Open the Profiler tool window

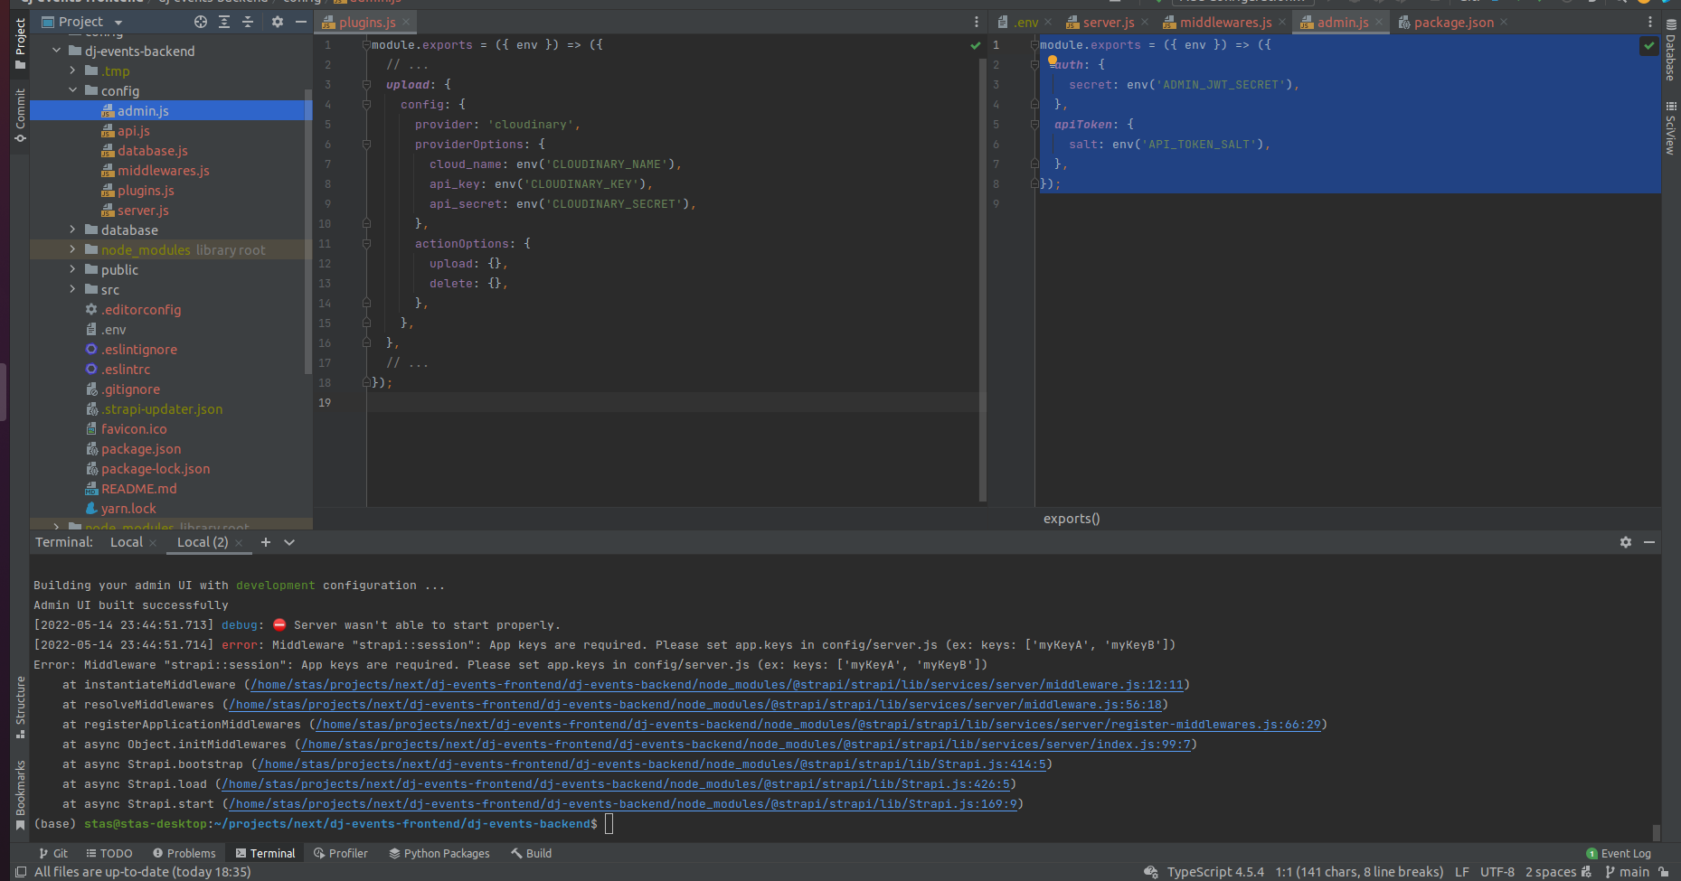(x=340, y=853)
